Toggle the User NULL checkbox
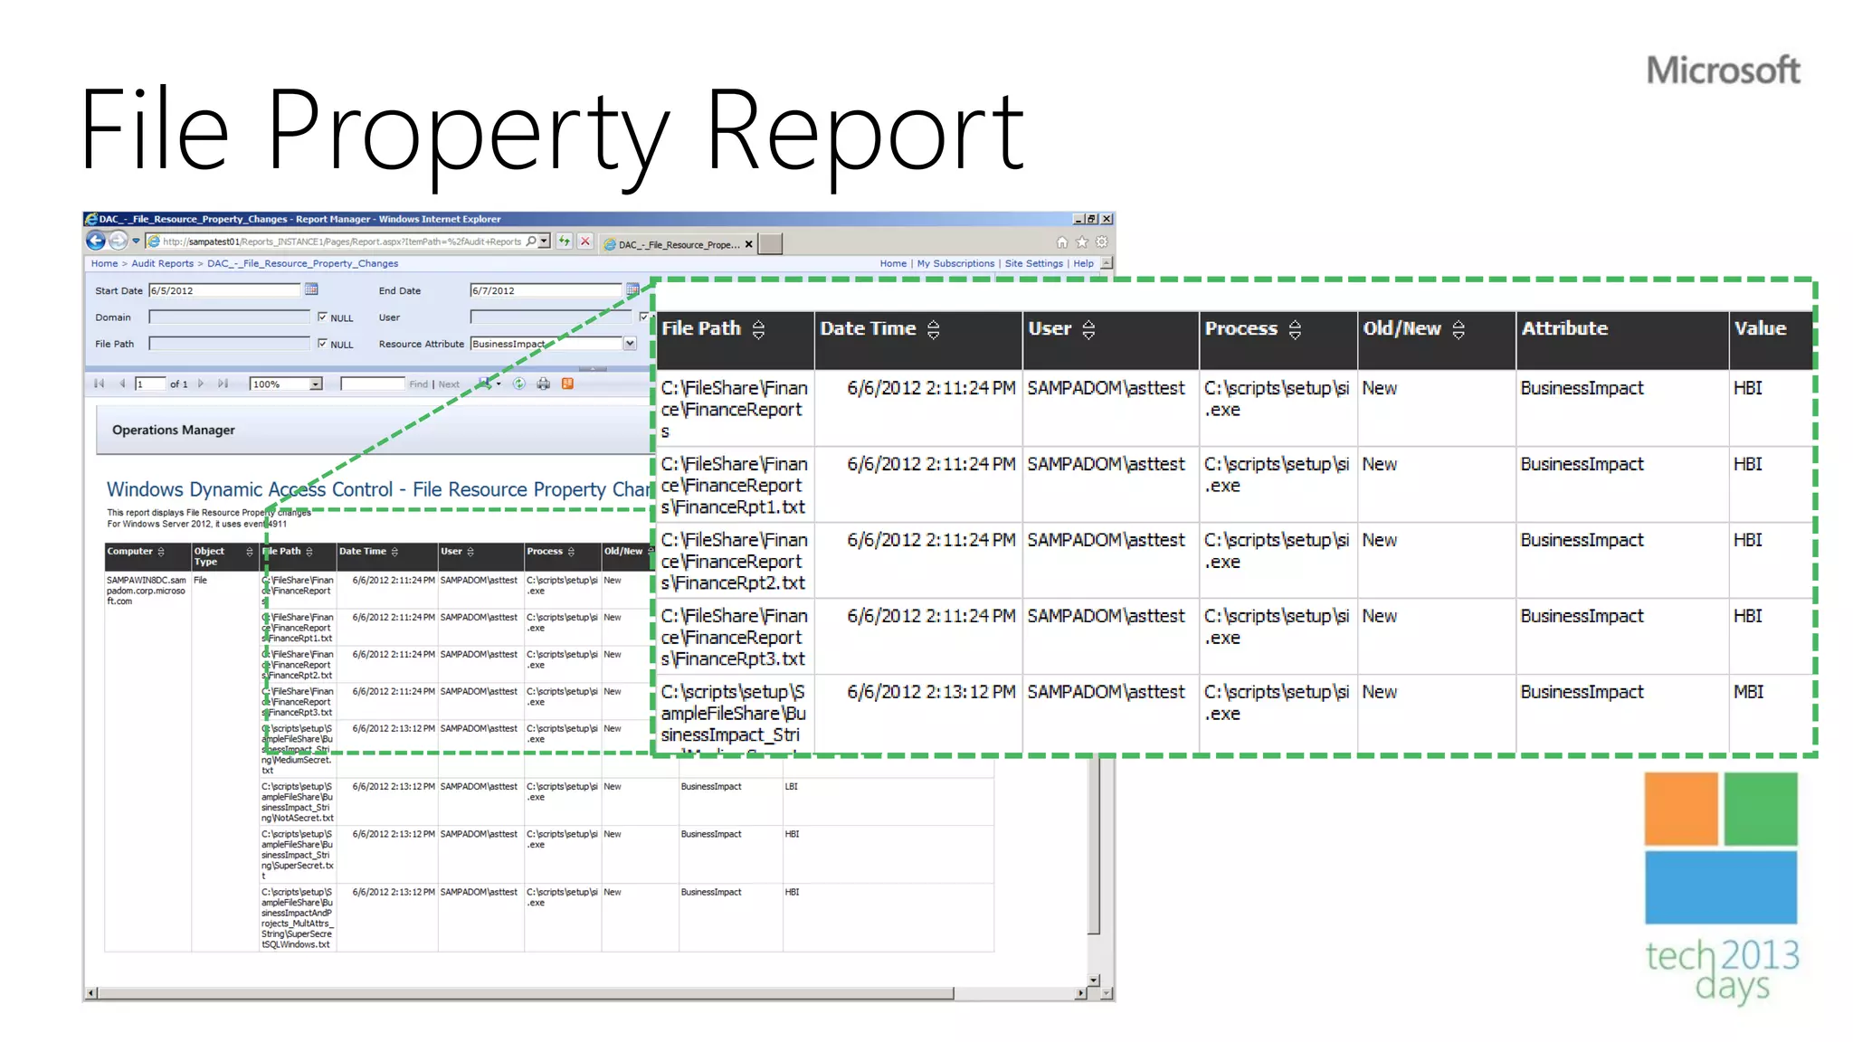 643,317
